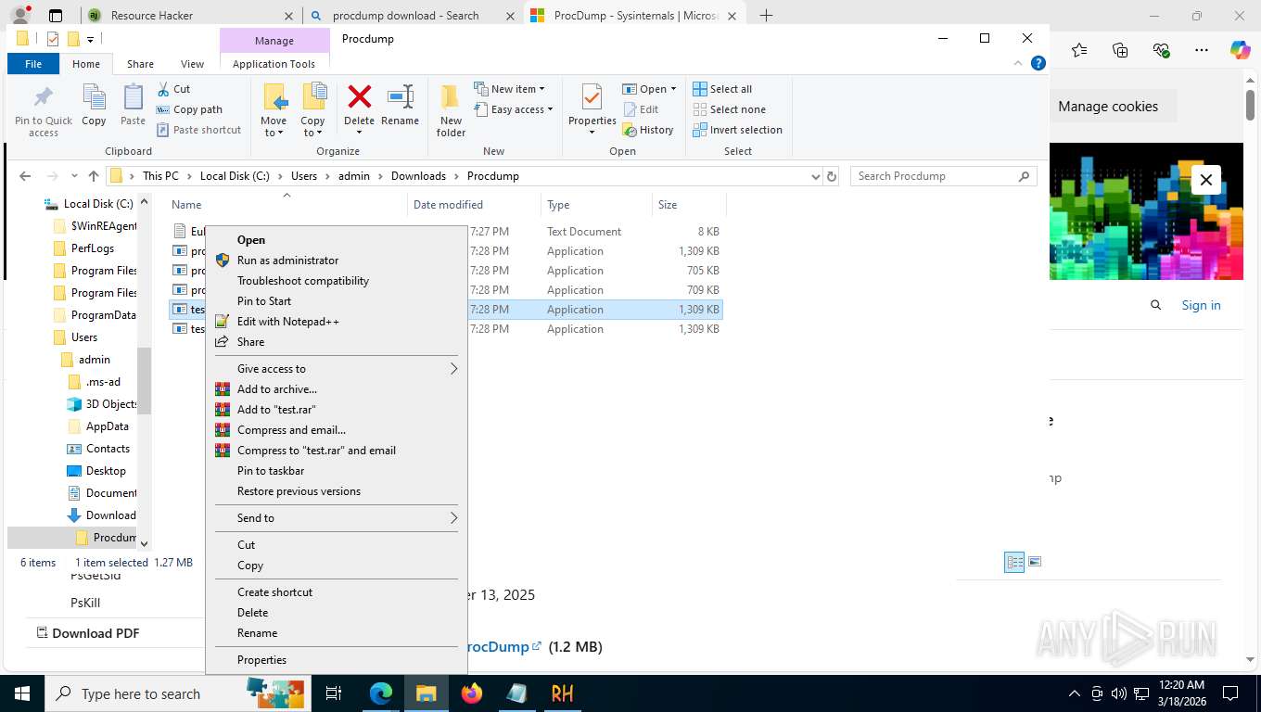Click the Windows Start button
1261x712 pixels.
point(21,693)
